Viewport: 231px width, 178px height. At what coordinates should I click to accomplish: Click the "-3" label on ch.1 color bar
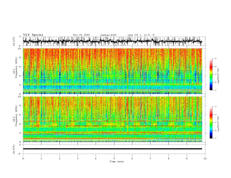click(x=215, y=58)
